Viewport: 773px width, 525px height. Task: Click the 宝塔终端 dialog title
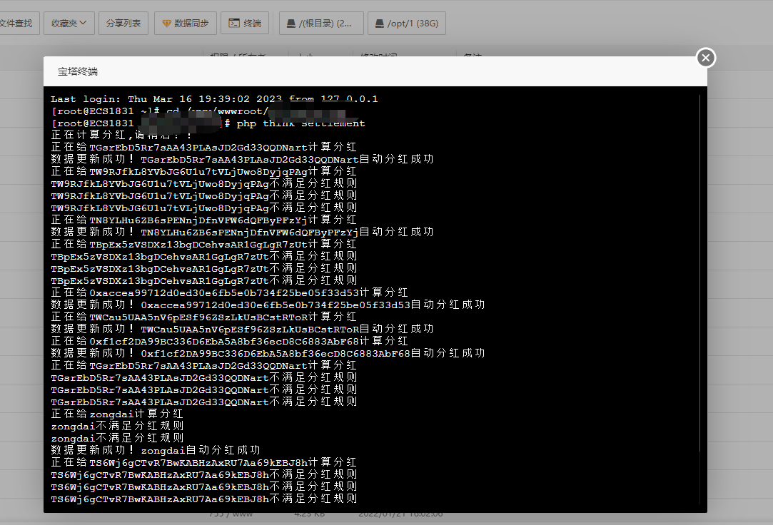(x=78, y=72)
